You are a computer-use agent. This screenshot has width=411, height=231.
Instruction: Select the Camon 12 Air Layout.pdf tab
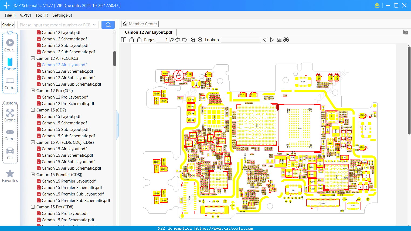coord(149,32)
